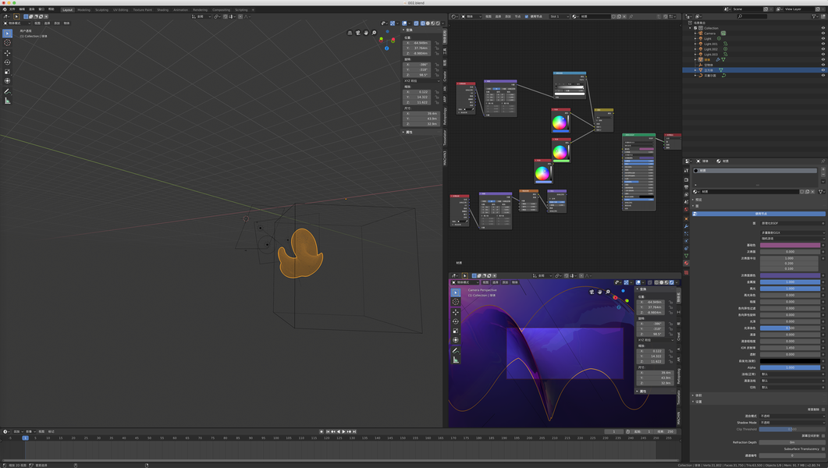Toggle the screen space refraction checkbox

coord(823,436)
